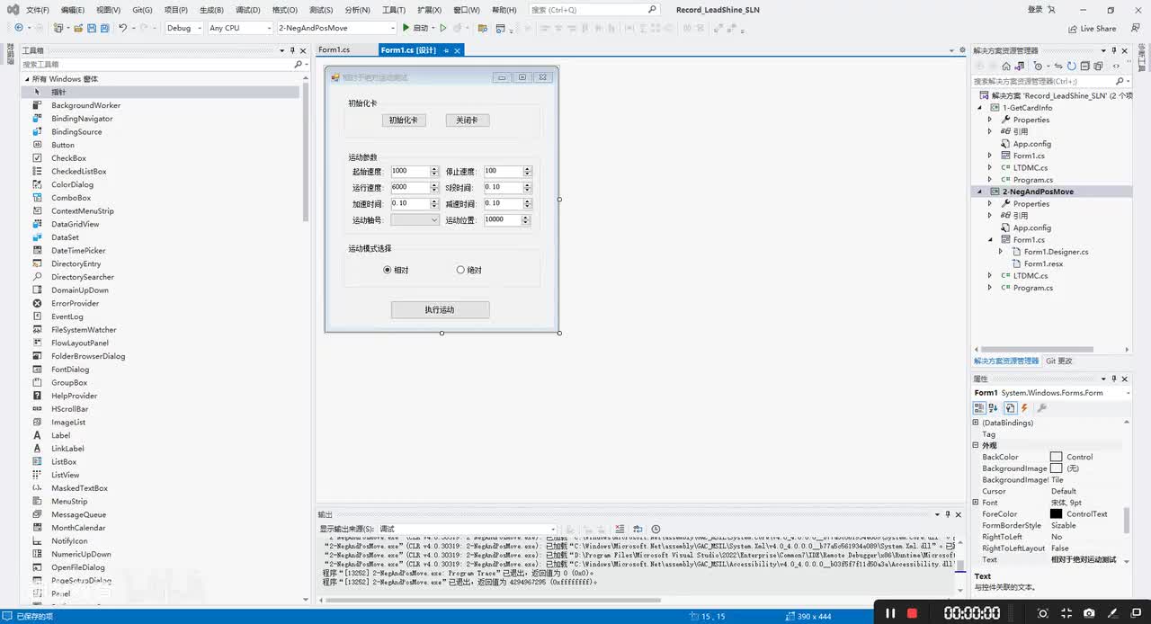The width and height of the screenshot is (1151, 624).
Task: Click the Open File folder icon
Action: [x=78, y=28]
